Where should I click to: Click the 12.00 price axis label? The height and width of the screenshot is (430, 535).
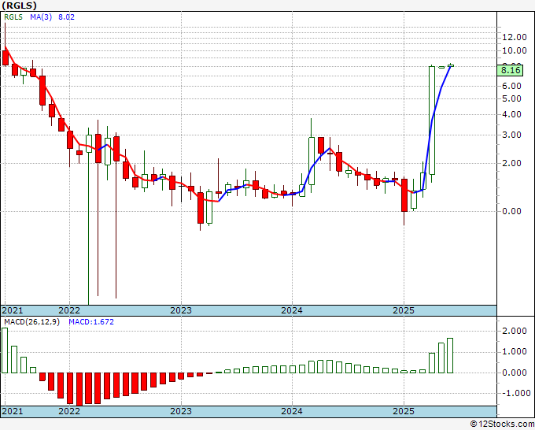point(515,37)
